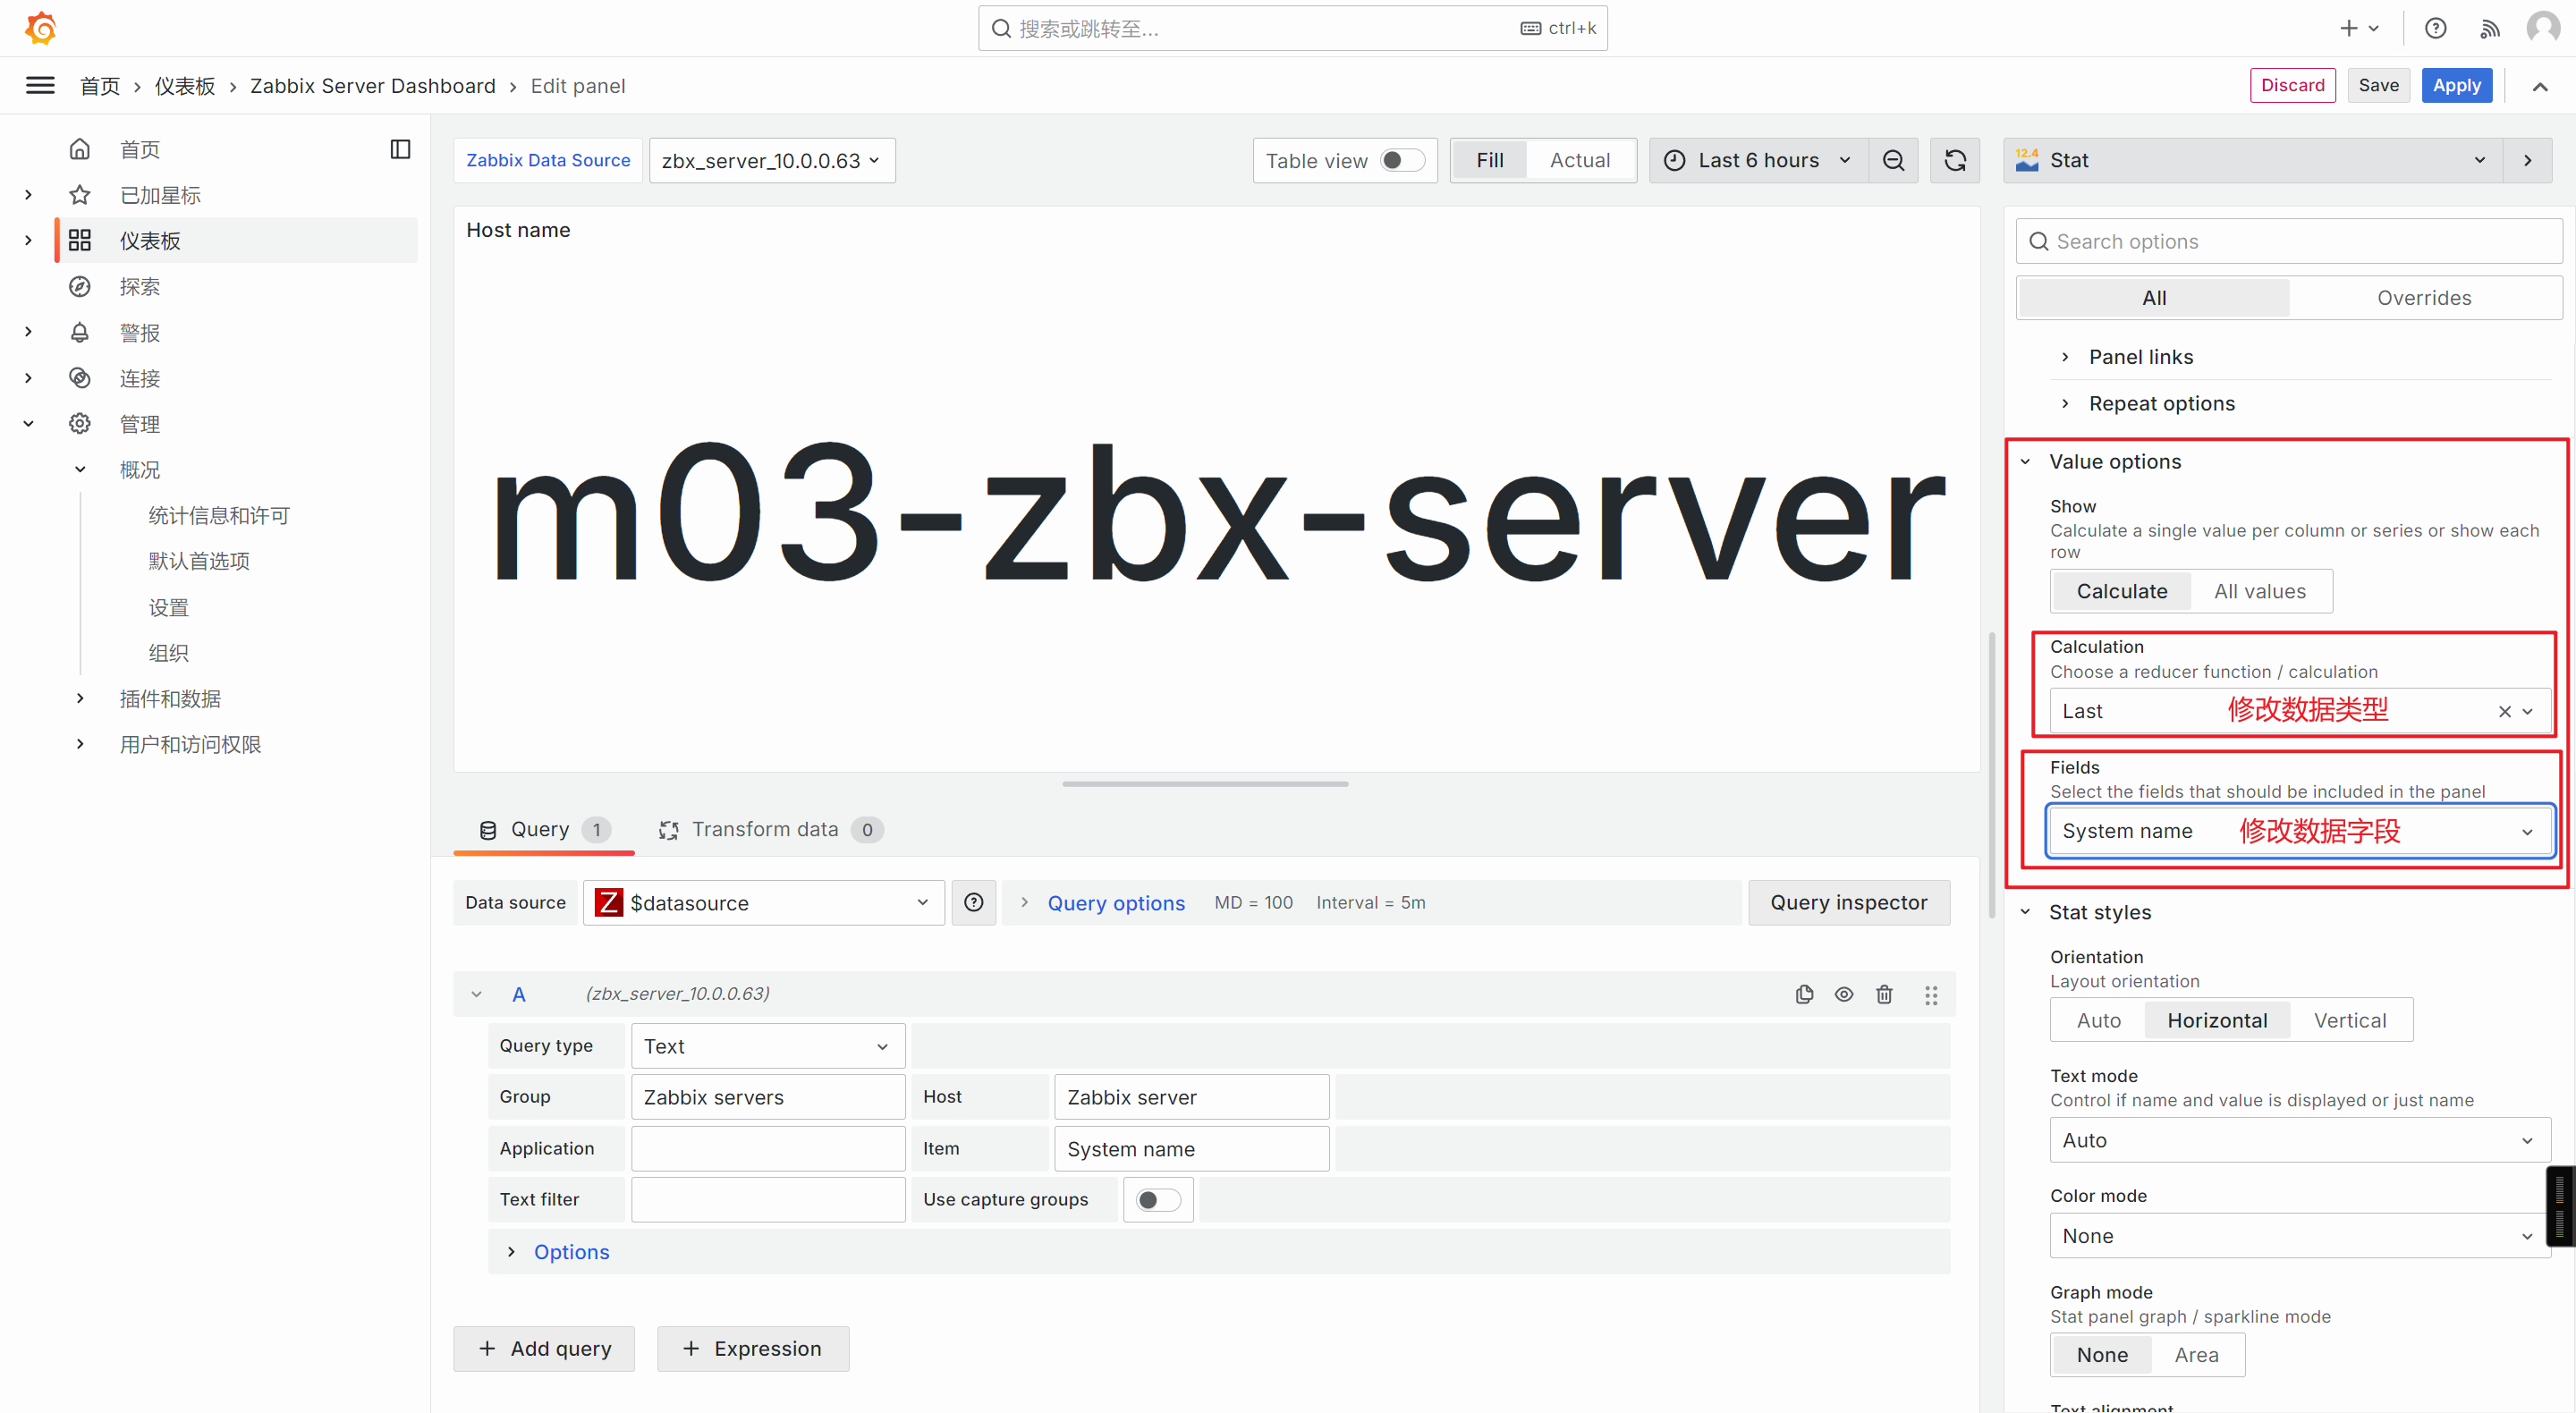2576x1413 pixels.
Task: Collapse the options pane arrow
Action: pyautogui.click(x=2528, y=160)
